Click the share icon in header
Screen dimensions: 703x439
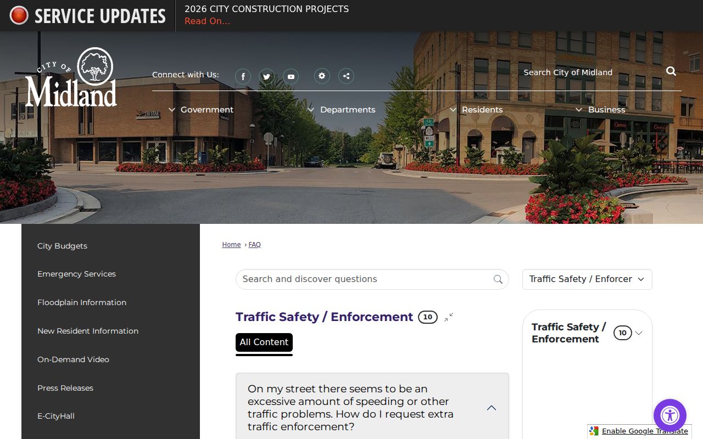(x=346, y=76)
